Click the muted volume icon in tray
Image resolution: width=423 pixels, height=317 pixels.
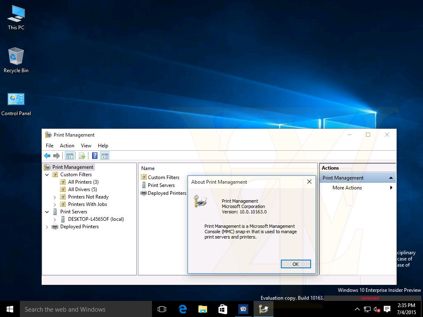pyautogui.click(x=377, y=309)
